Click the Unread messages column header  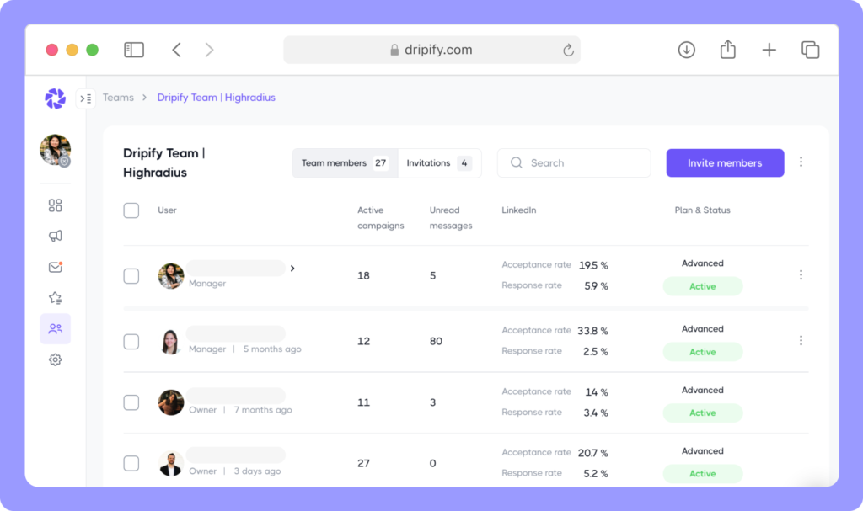pos(451,218)
